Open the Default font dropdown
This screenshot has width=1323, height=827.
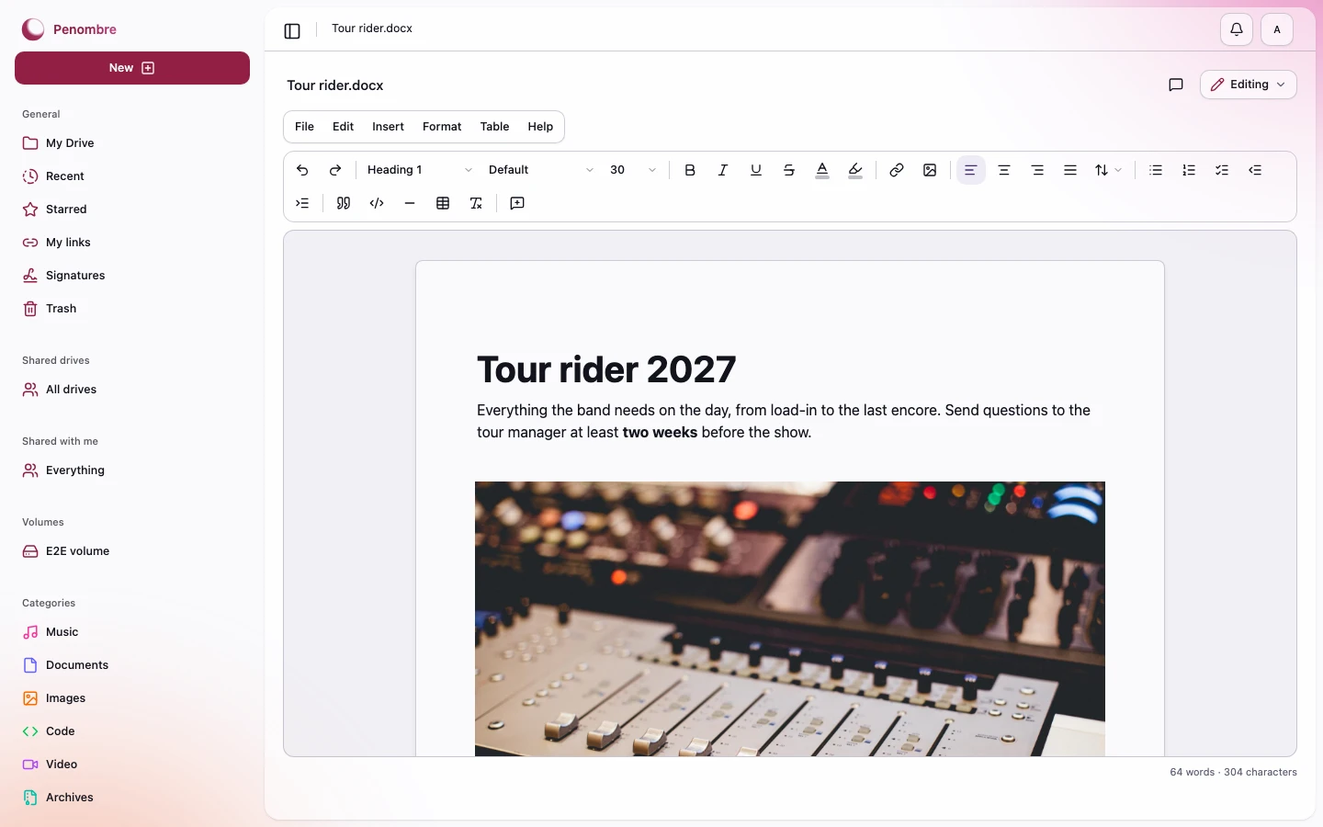(540, 170)
